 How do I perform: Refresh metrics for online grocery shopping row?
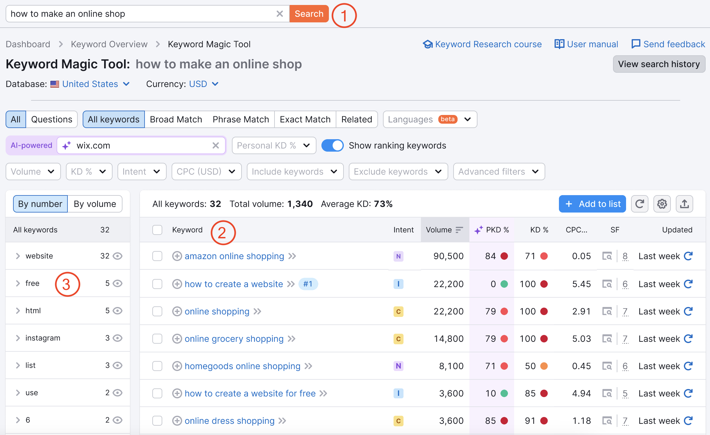pos(689,339)
